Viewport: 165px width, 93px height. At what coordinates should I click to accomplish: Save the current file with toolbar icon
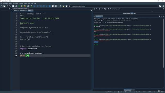click(x=7, y=6)
